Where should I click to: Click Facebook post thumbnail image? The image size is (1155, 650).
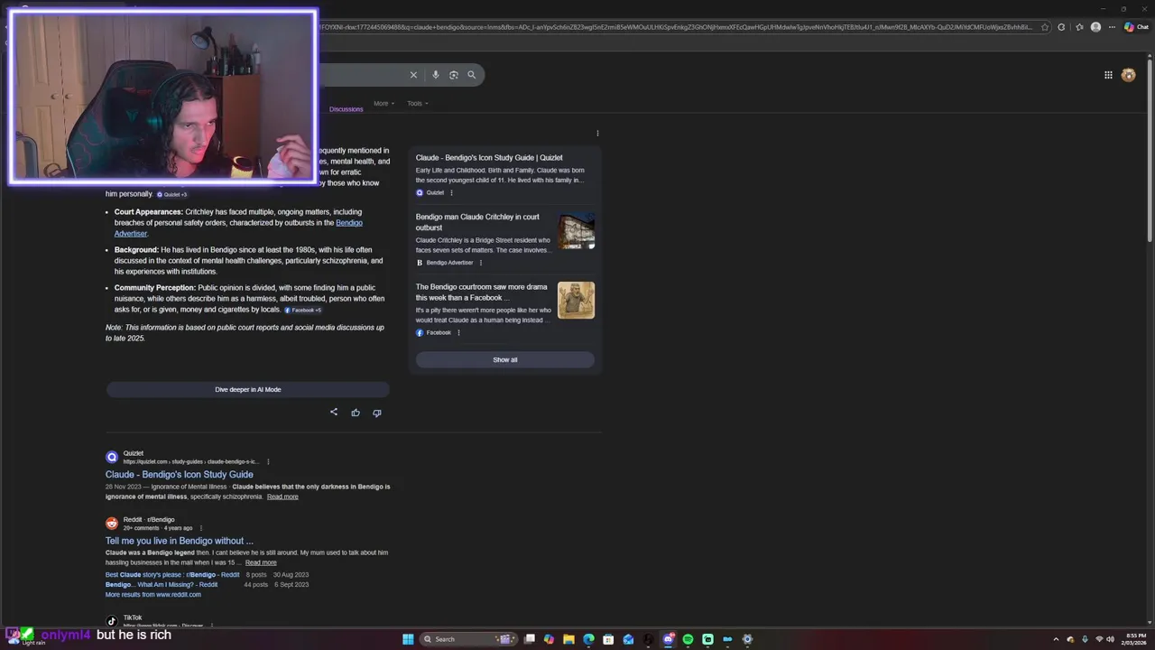pos(576,301)
